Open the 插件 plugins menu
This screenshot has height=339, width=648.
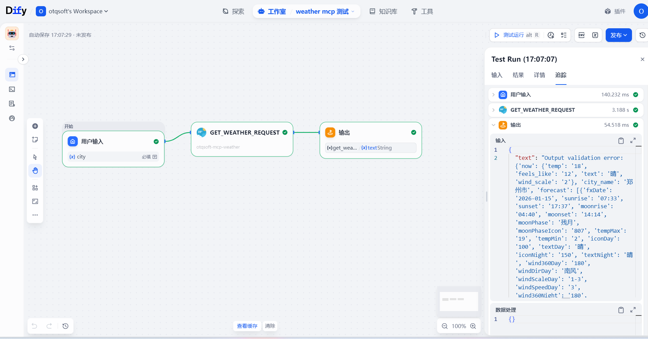pyautogui.click(x=615, y=12)
